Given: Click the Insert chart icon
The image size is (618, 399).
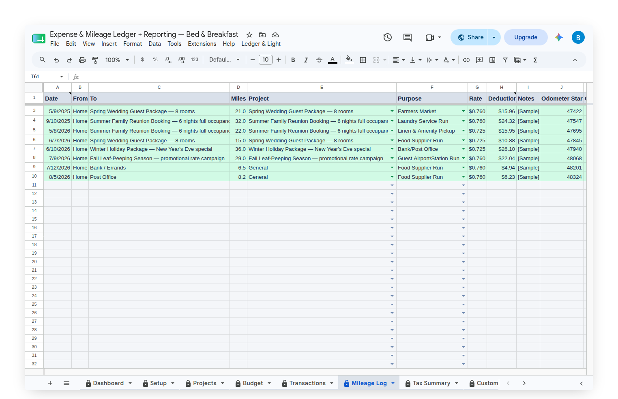Looking at the screenshot, I should 492,60.
